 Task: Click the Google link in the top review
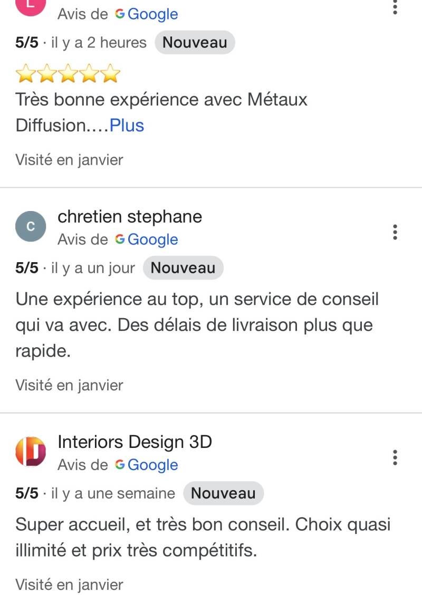[x=153, y=14]
